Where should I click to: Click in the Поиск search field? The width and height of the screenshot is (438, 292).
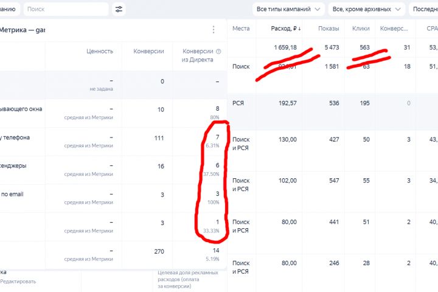[66, 9]
